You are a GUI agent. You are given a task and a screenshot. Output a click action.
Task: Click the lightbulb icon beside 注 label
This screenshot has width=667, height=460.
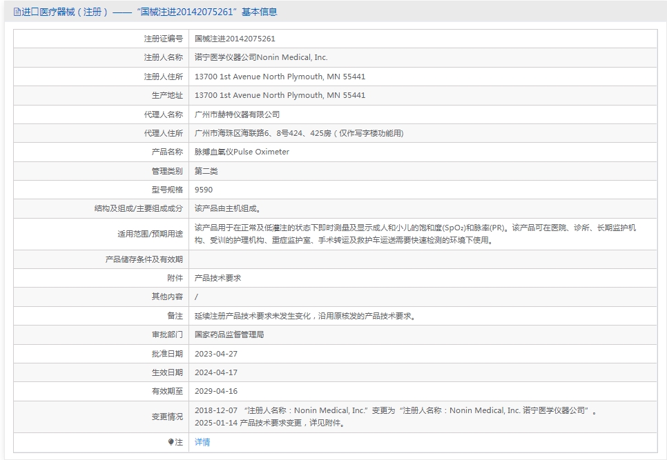[171, 442]
